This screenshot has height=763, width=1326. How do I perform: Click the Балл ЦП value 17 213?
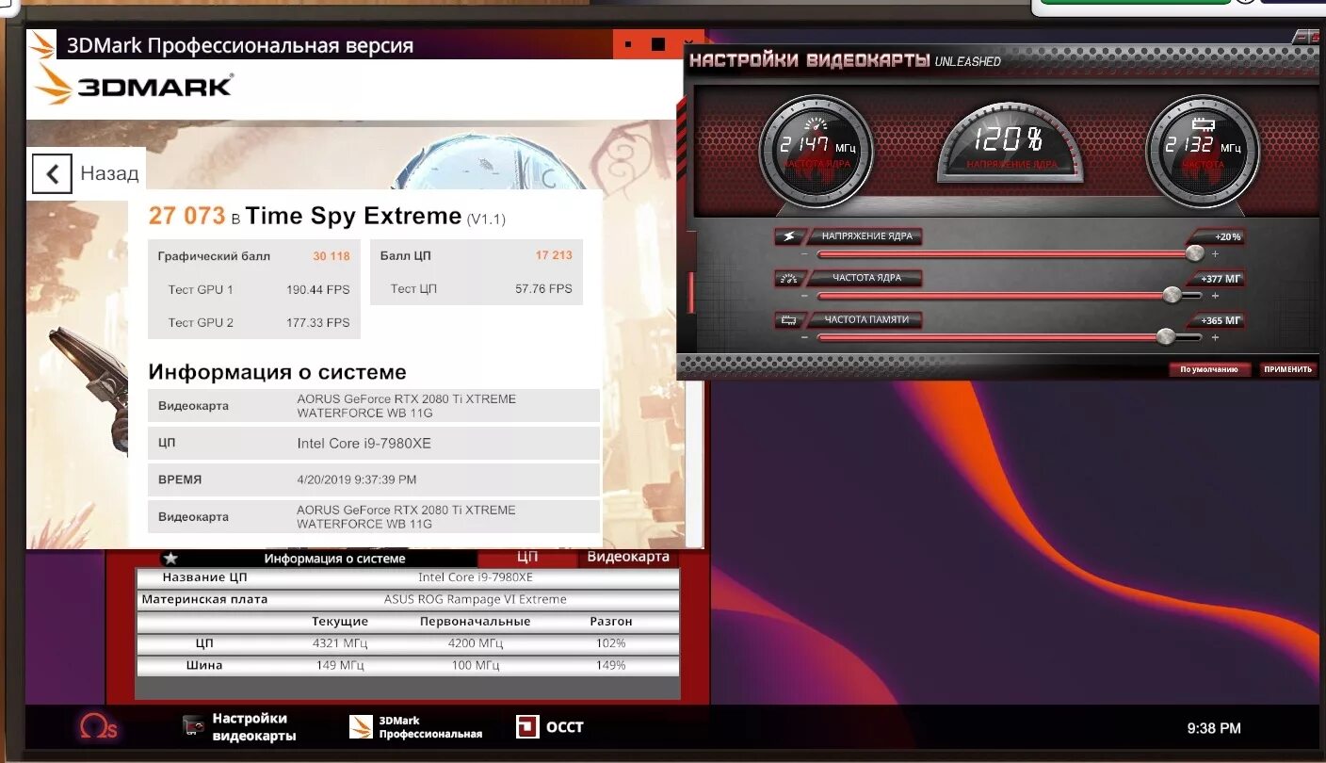coord(554,255)
